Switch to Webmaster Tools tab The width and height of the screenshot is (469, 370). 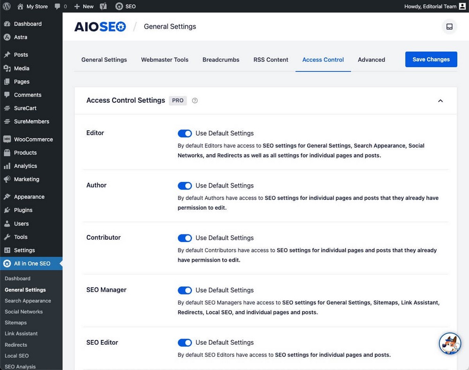165,60
